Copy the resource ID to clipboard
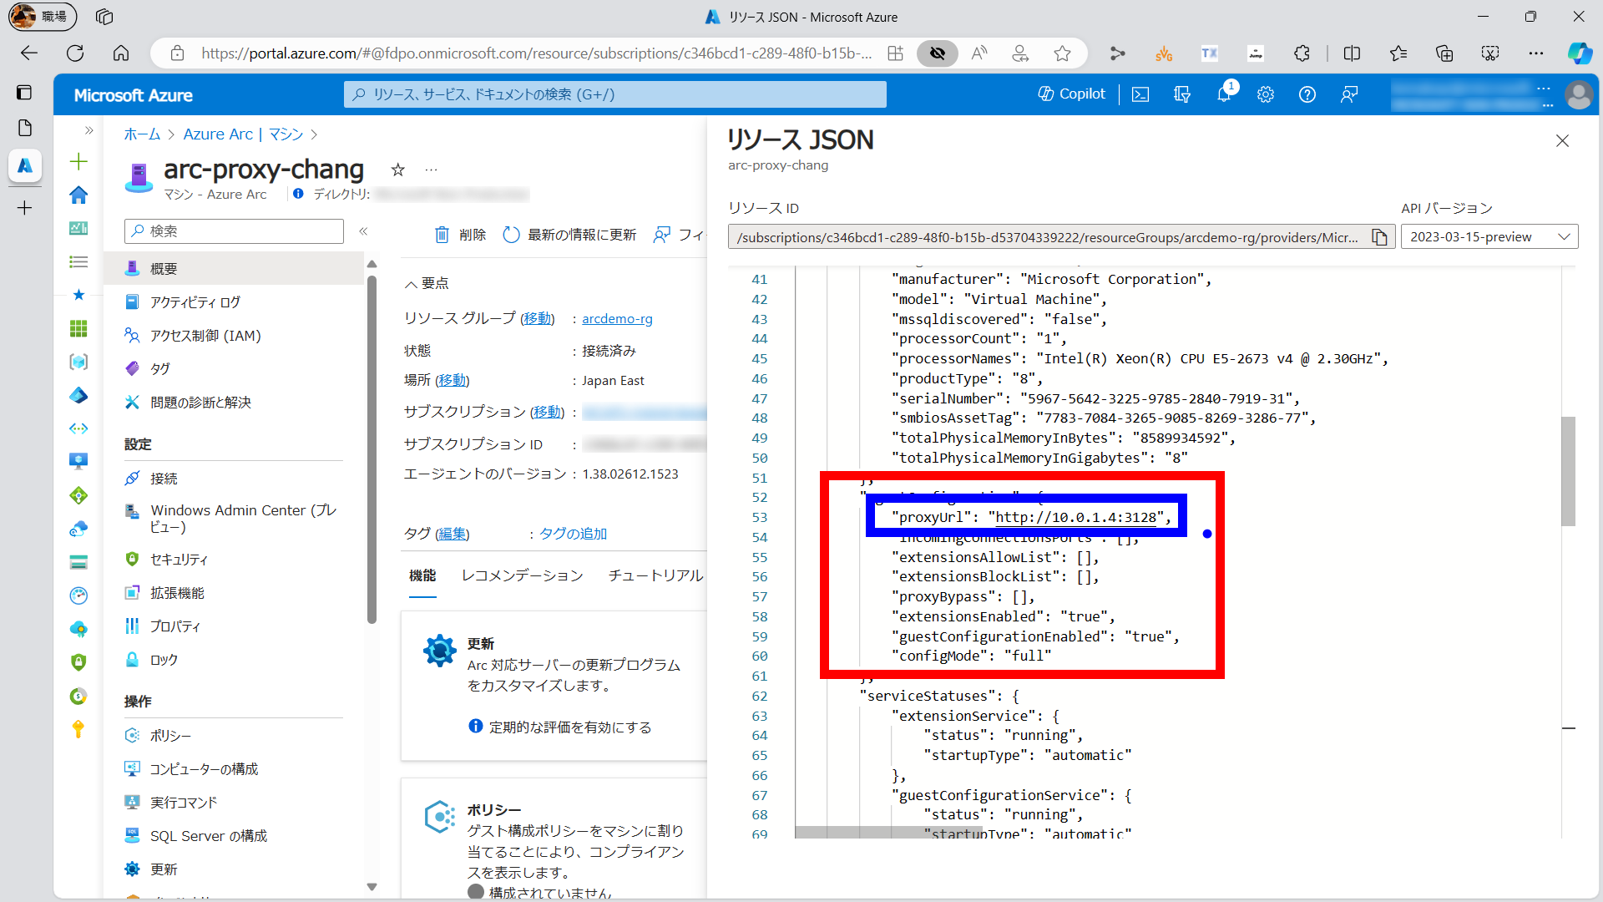 1380,237
